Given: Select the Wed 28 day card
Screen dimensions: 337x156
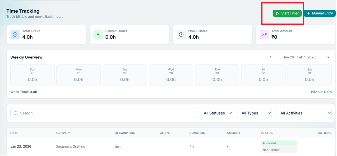Looking at the screenshot, I should 171,75.
